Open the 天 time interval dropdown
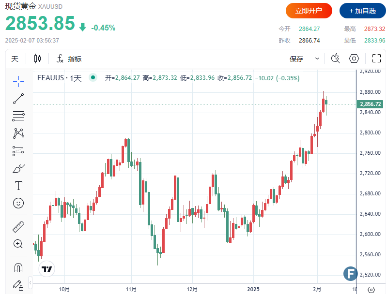 point(15,59)
